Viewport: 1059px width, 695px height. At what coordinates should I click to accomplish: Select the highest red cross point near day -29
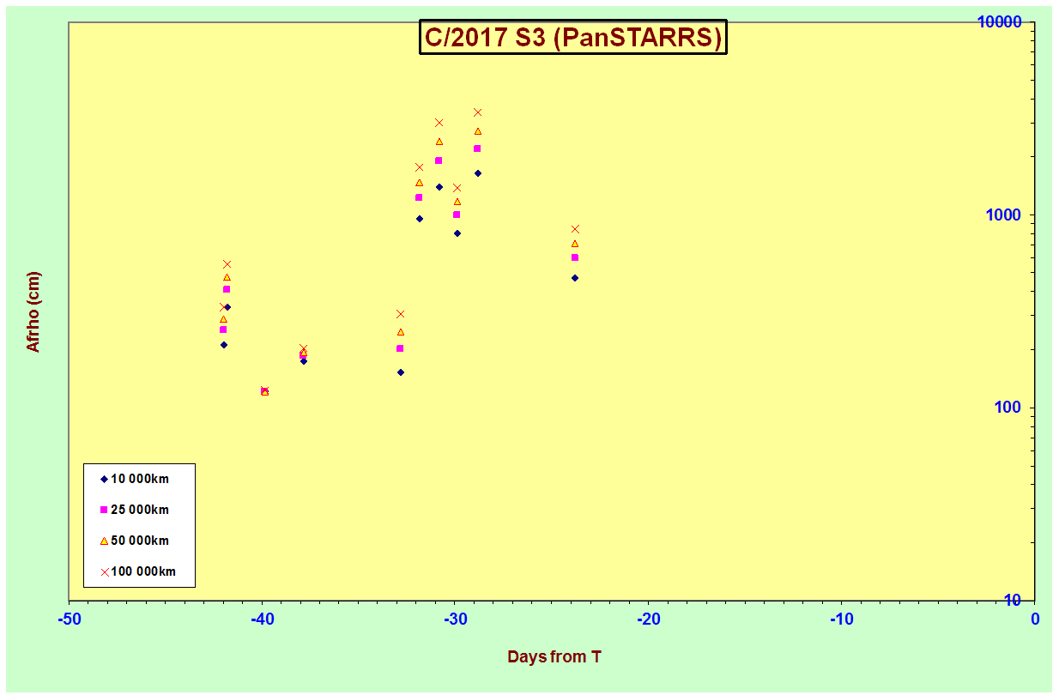tap(478, 112)
